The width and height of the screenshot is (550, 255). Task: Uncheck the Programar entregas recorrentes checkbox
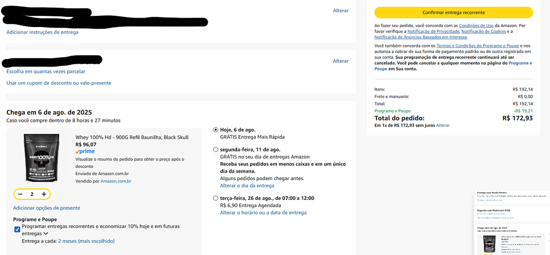(x=17, y=229)
